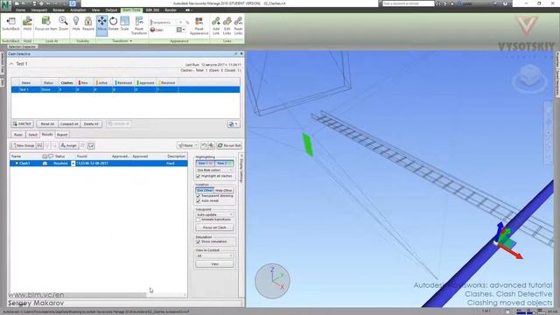The width and height of the screenshot is (560, 315).
Task: Expand the Transform panel dropdown arrow
Action: pos(130,41)
